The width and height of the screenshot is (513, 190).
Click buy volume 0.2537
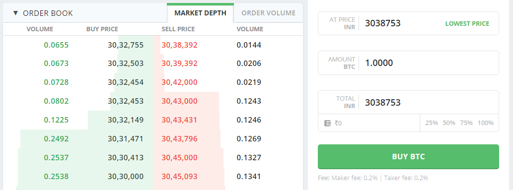tap(56, 158)
